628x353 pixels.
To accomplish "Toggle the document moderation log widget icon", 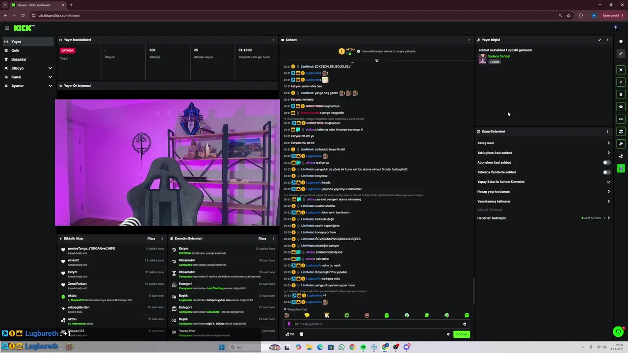I will click(621, 94).
